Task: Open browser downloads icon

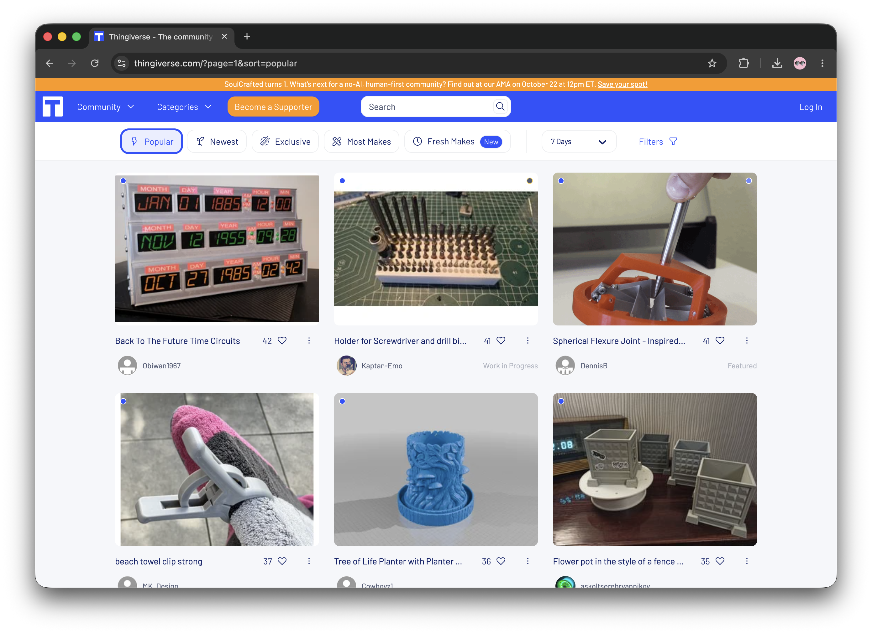Action: pos(777,63)
